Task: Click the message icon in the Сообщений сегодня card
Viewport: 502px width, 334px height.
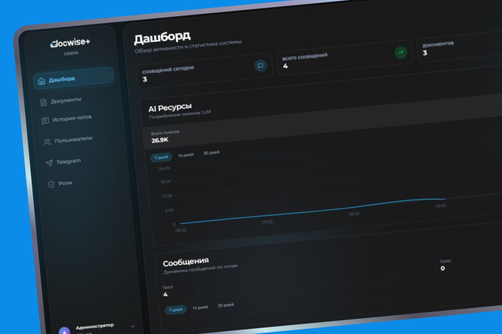Action: click(260, 65)
